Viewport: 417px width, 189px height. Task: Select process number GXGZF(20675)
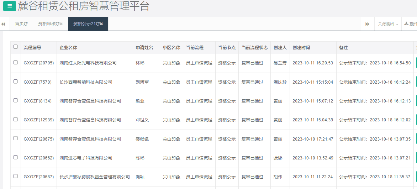39,139
